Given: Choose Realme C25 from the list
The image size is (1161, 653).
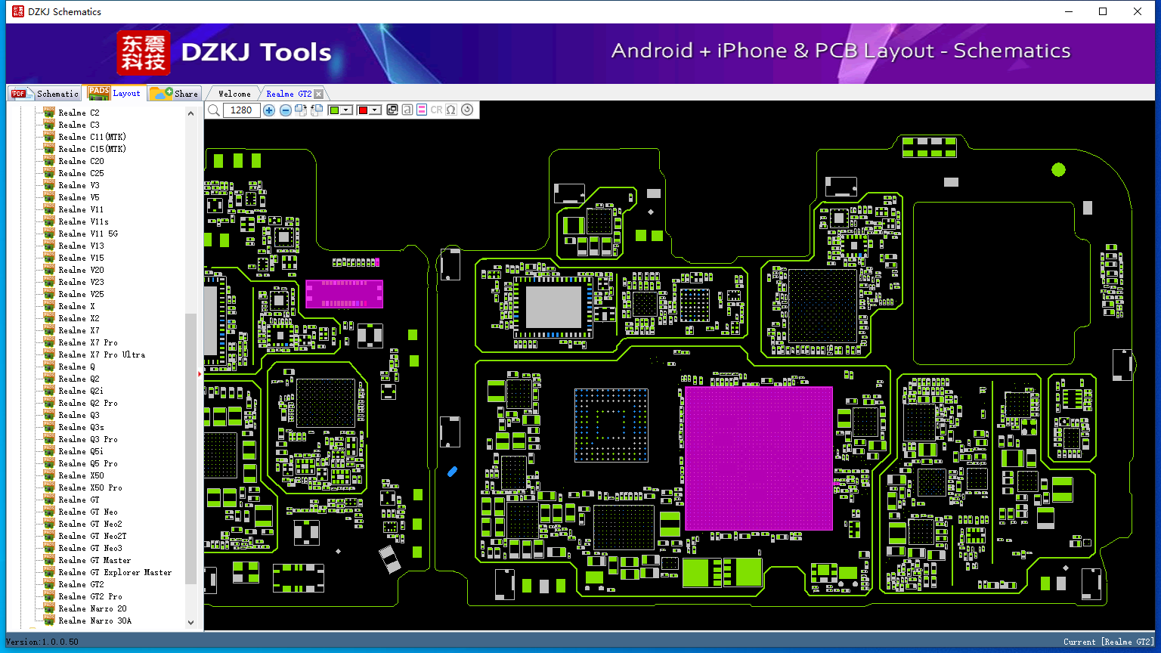Looking at the screenshot, I should (82, 173).
